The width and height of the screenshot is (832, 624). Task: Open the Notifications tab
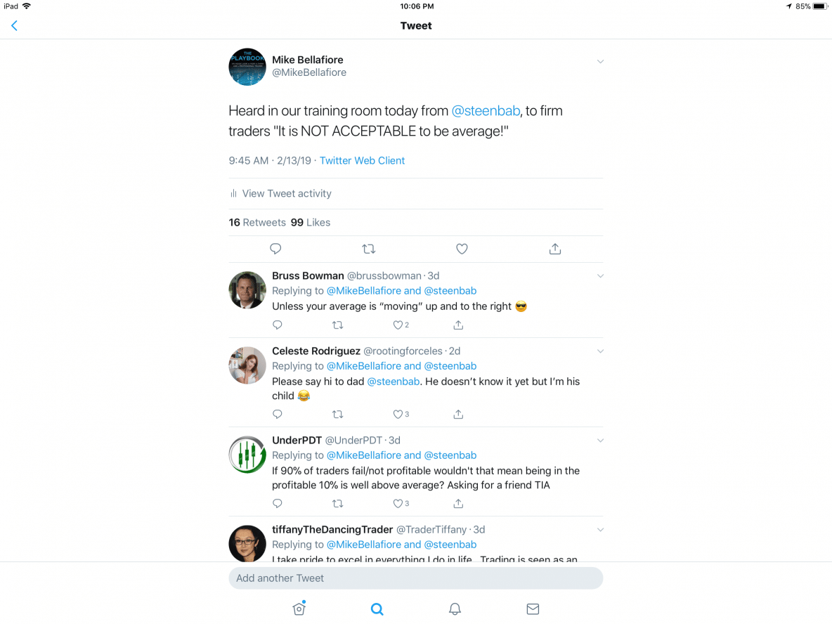click(x=455, y=609)
